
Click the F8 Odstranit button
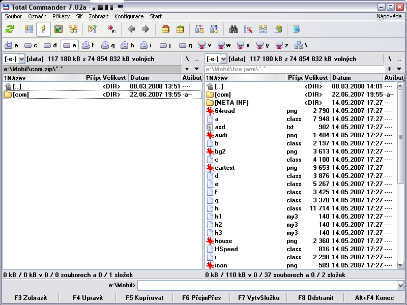[x=315, y=298]
